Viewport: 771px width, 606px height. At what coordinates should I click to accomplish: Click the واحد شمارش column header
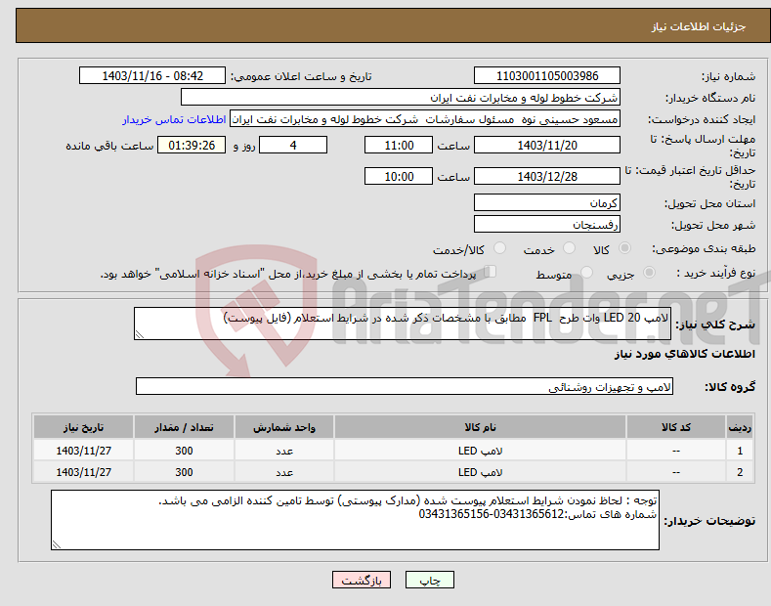[284, 427]
